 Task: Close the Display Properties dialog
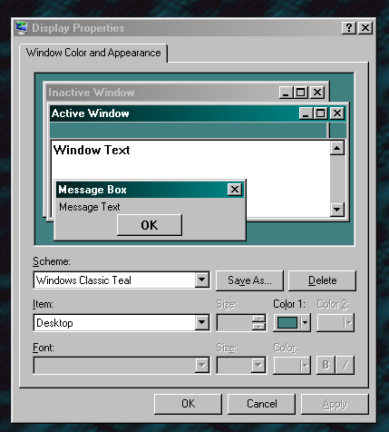click(x=365, y=28)
